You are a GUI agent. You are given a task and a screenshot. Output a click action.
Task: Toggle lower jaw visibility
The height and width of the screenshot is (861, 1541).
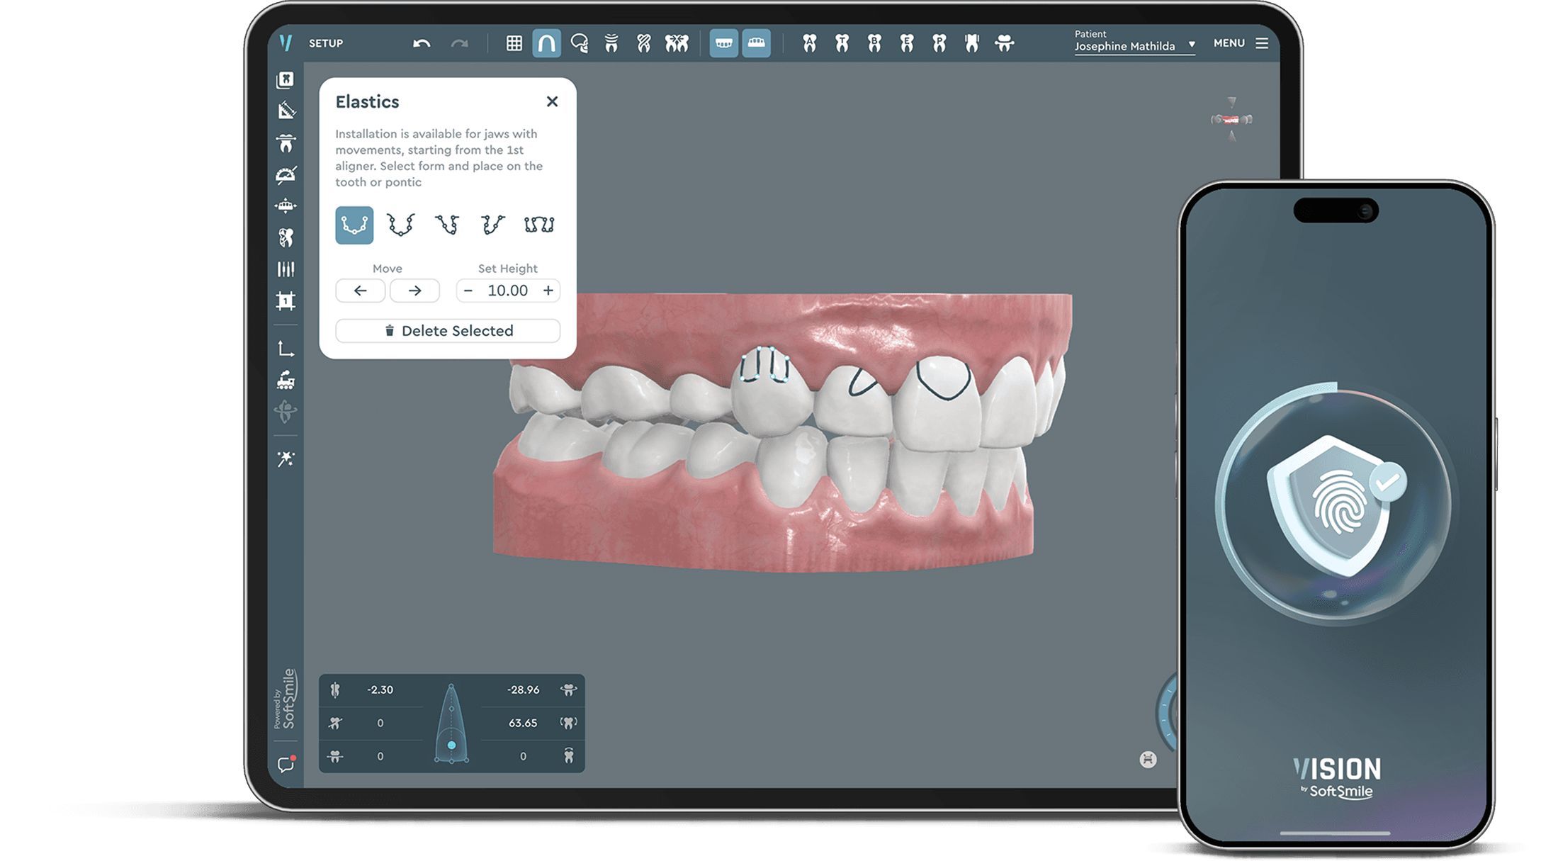(x=757, y=43)
